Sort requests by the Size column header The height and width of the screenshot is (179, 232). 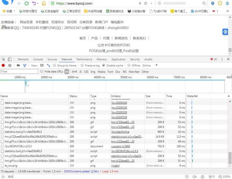155,96
